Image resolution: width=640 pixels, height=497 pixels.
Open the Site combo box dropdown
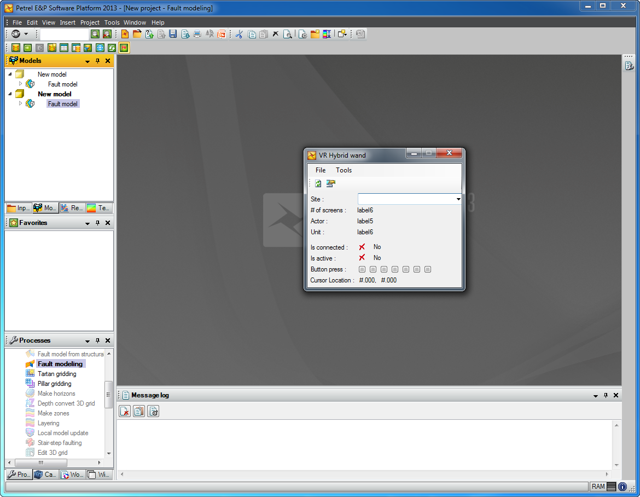pyautogui.click(x=458, y=199)
